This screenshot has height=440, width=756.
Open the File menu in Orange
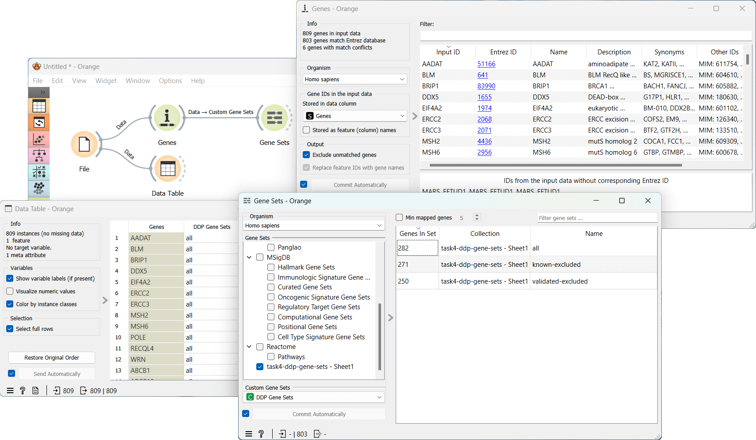(x=38, y=80)
